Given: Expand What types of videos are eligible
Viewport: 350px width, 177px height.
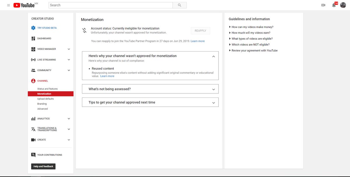Looking at the screenshot, I should tap(251, 39).
